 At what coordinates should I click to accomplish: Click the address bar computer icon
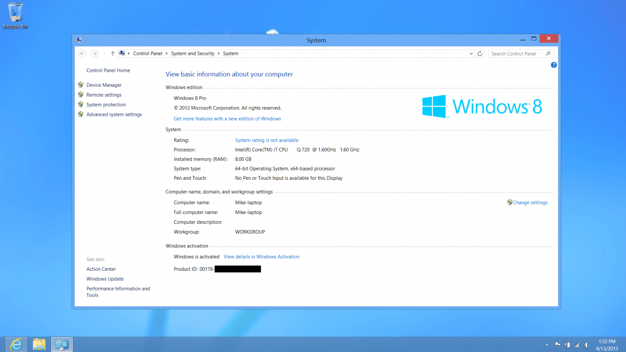pyautogui.click(x=122, y=54)
